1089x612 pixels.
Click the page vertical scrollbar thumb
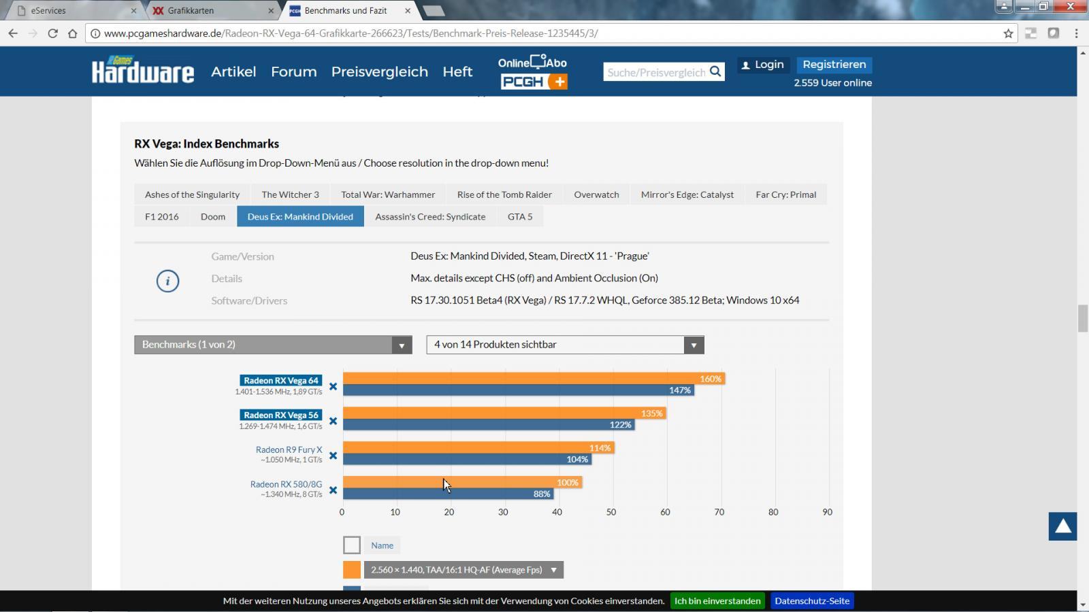(x=1083, y=318)
